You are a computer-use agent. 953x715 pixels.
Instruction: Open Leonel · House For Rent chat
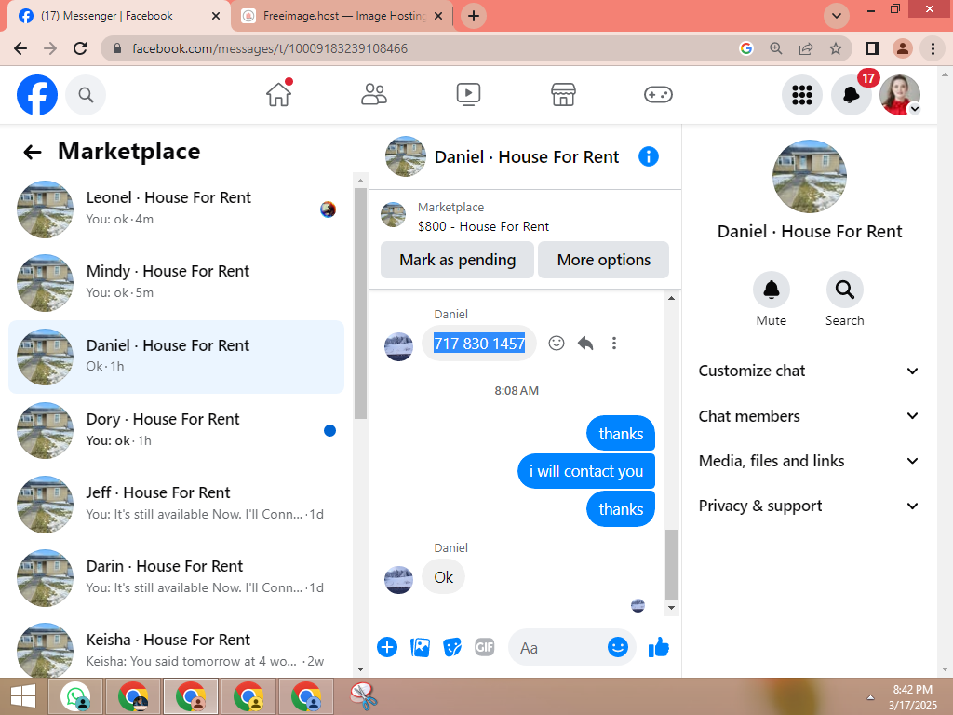point(176,209)
